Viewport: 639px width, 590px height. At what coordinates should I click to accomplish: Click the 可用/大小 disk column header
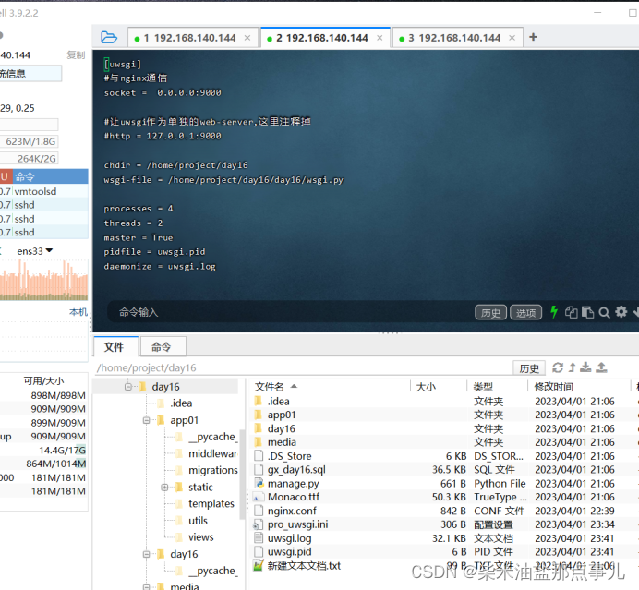(43, 380)
